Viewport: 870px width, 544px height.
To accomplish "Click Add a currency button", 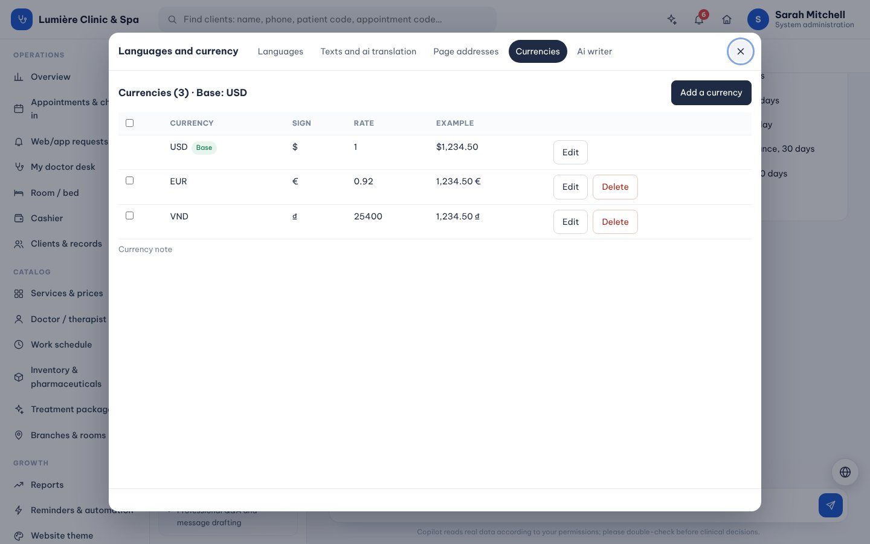I will 711,92.
